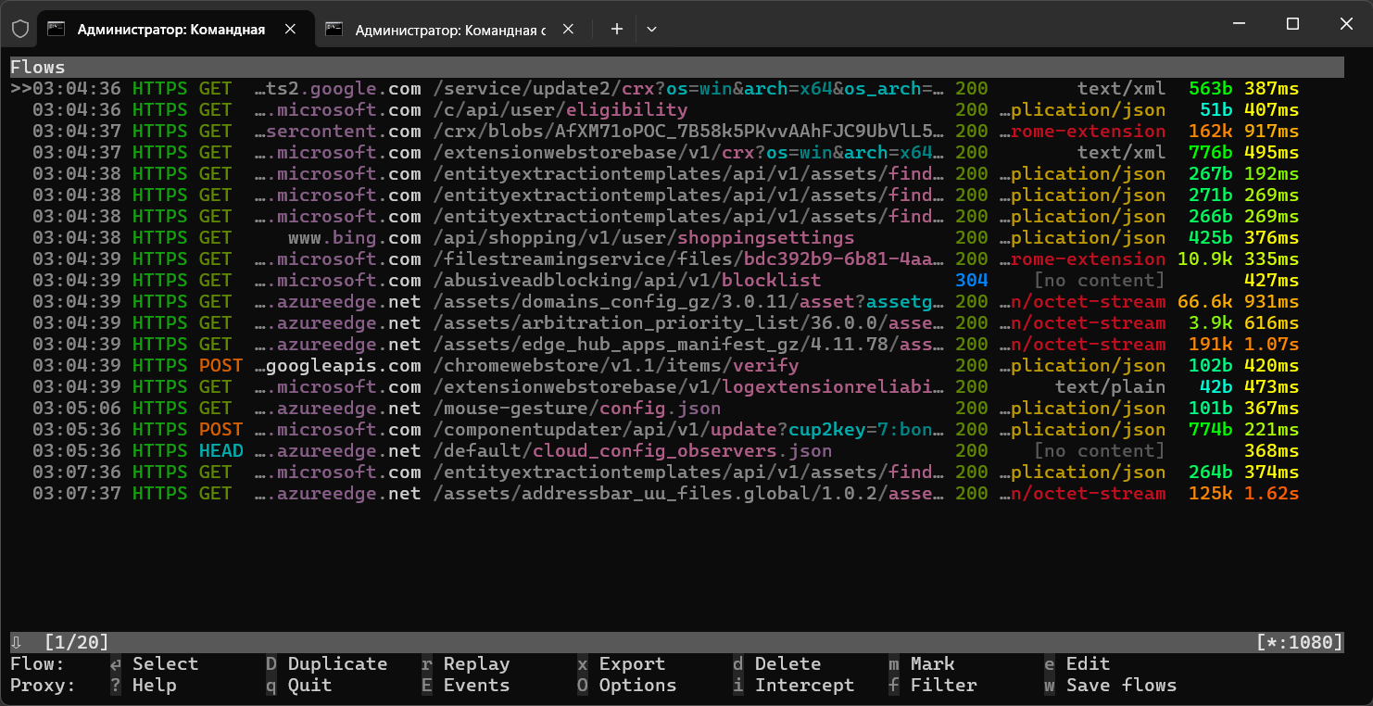This screenshot has height=706, width=1373.
Task: Click the Select key hint
Action: tap(155, 663)
